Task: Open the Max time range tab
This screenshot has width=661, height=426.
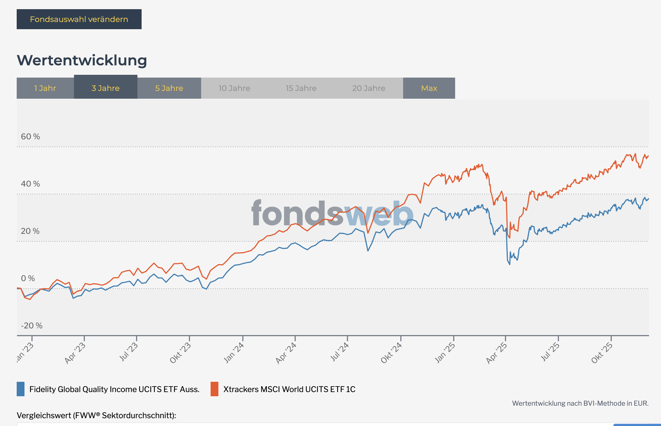Action: click(x=429, y=88)
